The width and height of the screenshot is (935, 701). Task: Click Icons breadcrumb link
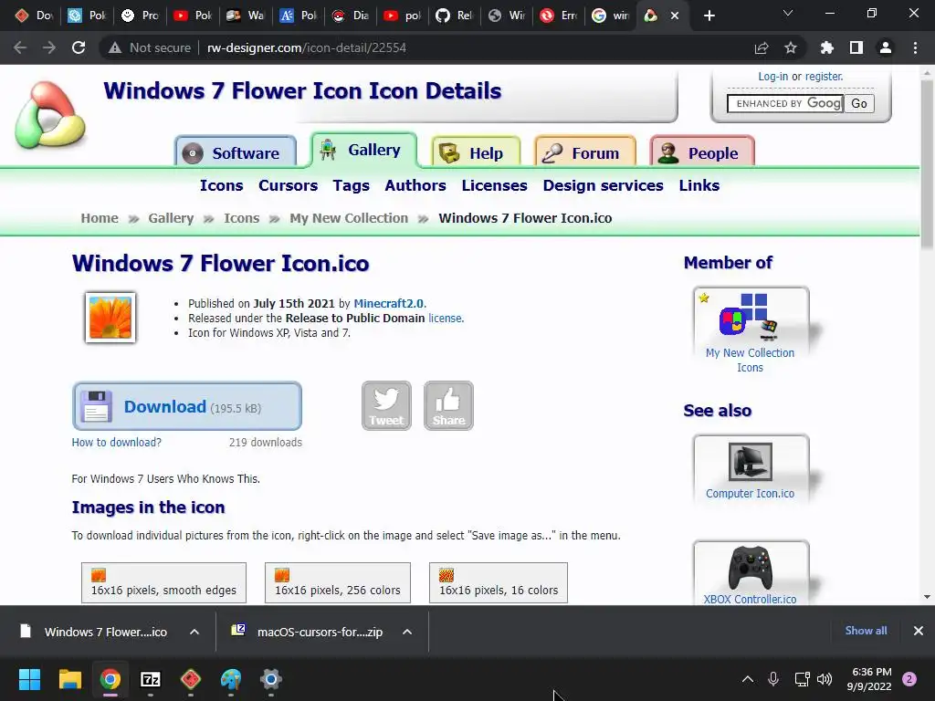(241, 218)
